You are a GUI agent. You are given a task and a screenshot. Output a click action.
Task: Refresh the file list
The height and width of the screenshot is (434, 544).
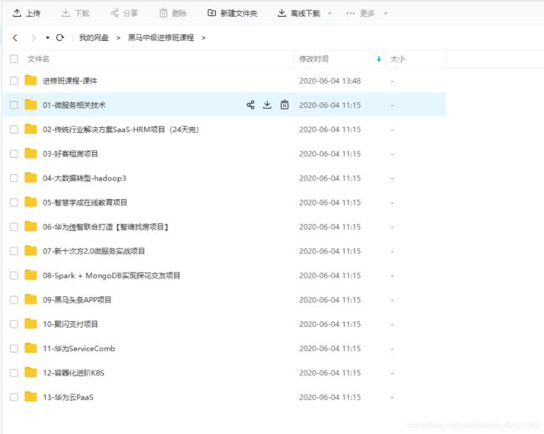pyautogui.click(x=60, y=38)
